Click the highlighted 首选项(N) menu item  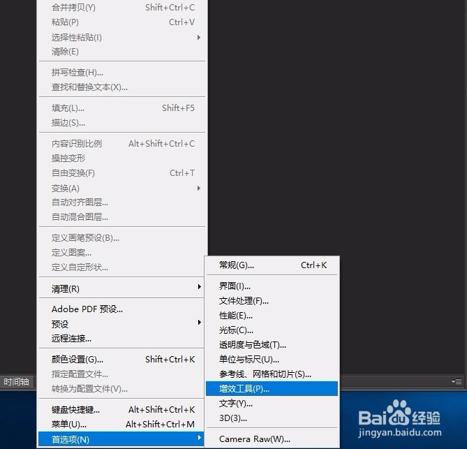121,439
